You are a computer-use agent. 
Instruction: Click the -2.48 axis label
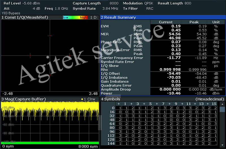click(8, 94)
